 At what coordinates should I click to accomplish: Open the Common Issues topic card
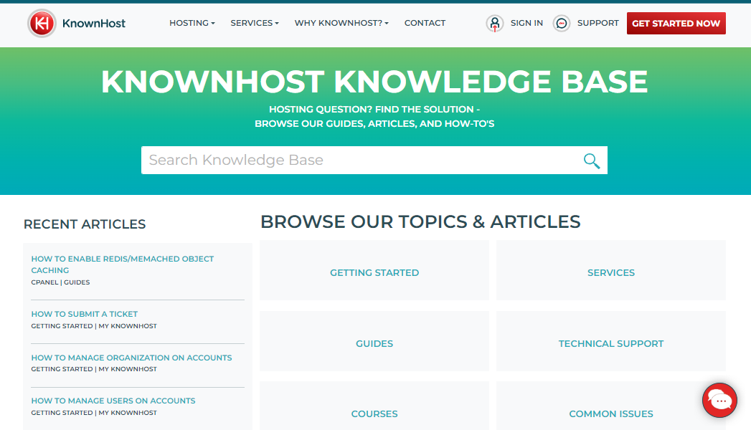click(610, 406)
